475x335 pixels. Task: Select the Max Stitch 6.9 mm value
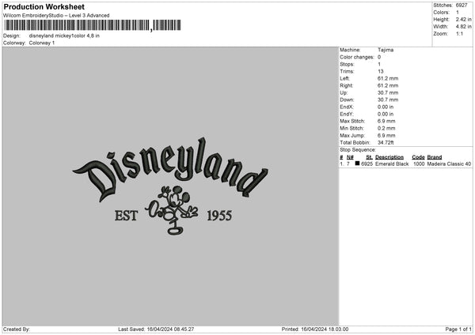(x=386, y=121)
